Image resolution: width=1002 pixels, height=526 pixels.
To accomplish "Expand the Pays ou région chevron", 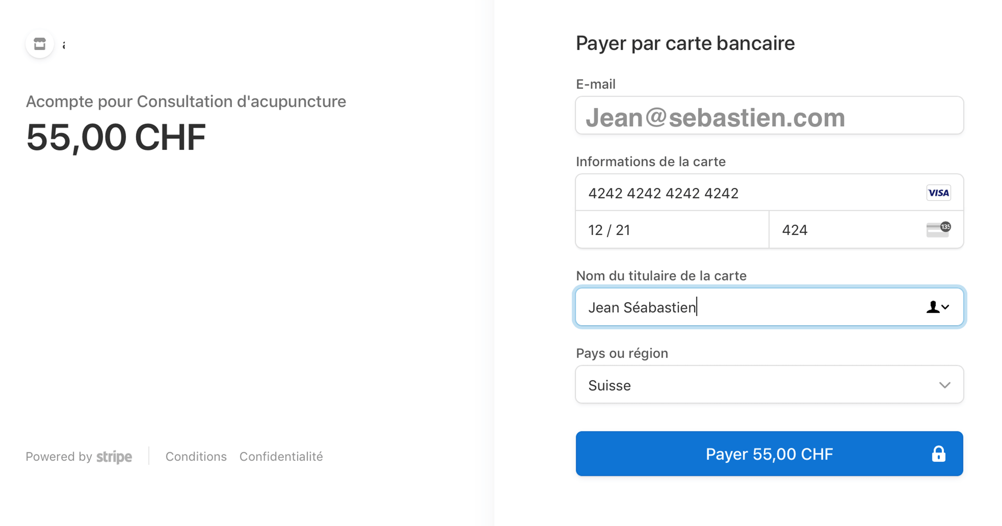I will click(x=944, y=385).
